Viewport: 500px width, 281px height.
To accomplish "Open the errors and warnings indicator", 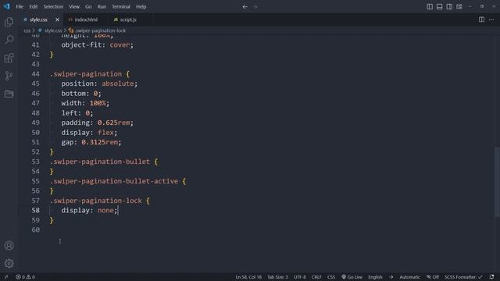I will pos(25,277).
